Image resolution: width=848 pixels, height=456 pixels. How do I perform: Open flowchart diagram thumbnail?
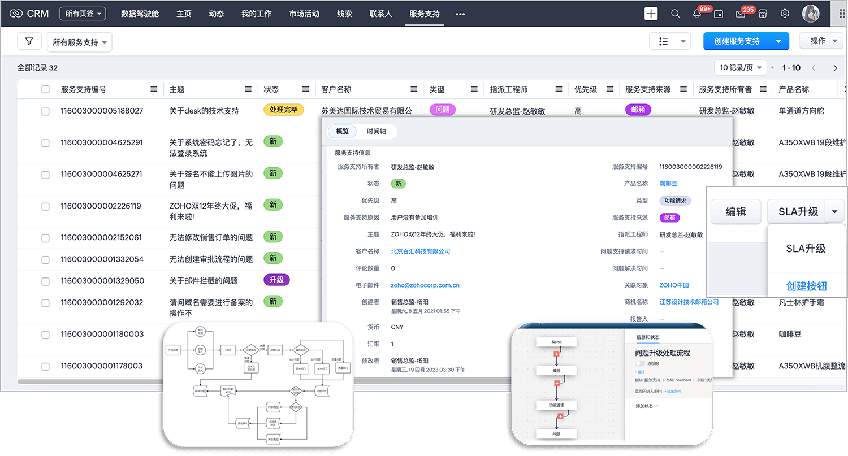pyautogui.click(x=258, y=385)
